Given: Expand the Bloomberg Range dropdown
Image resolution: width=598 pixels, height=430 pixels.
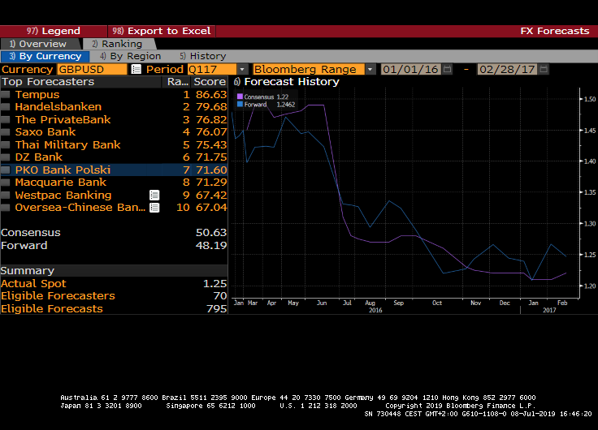Looking at the screenshot, I should 370,70.
